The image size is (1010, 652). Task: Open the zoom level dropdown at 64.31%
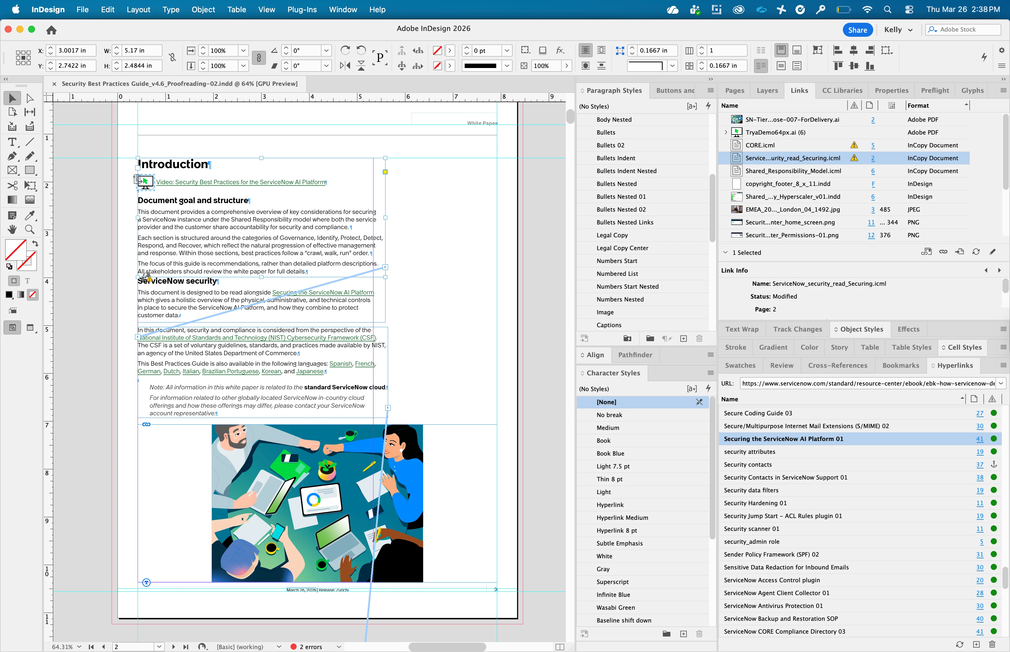click(x=79, y=646)
